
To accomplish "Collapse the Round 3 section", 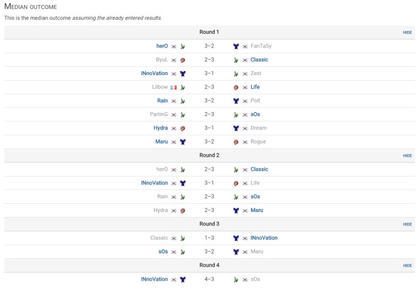I will click(x=407, y=224).
